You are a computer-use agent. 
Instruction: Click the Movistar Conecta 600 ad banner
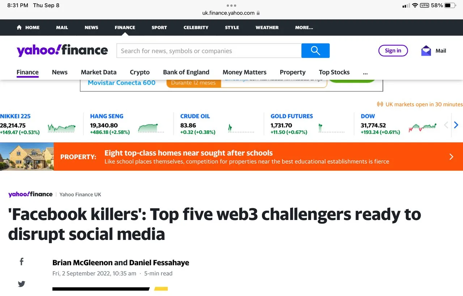pos(231,85)
